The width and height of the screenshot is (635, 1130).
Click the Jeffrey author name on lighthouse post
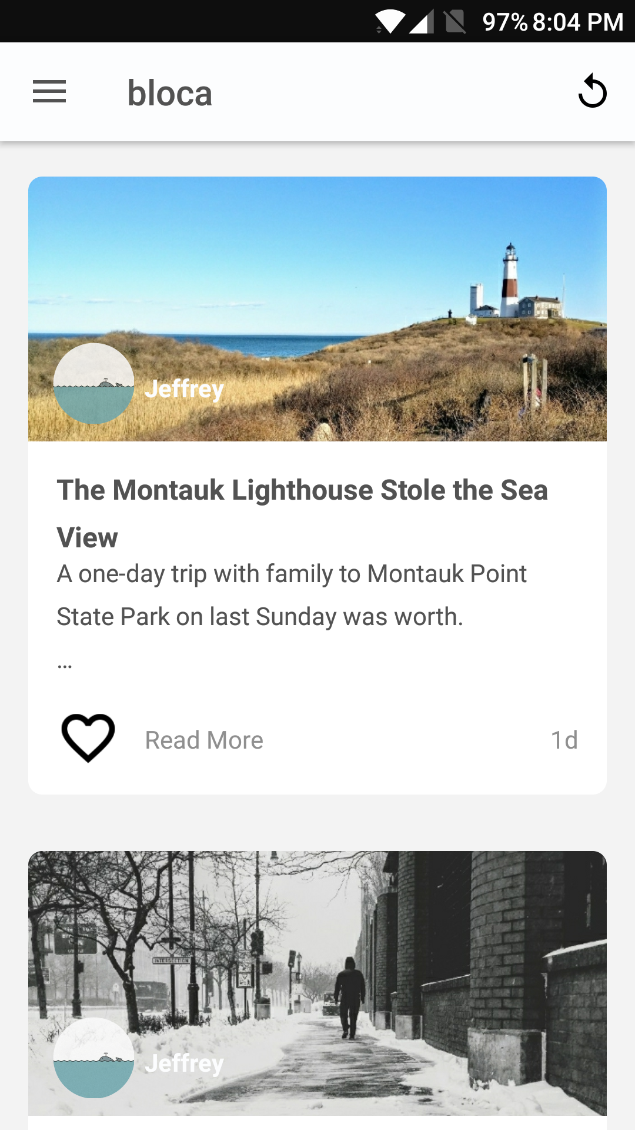click(184, 388)
